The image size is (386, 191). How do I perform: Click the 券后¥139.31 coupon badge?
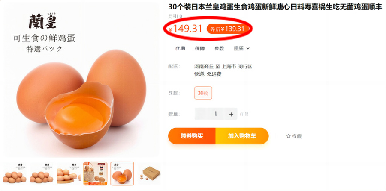click(x=226, y=29)
